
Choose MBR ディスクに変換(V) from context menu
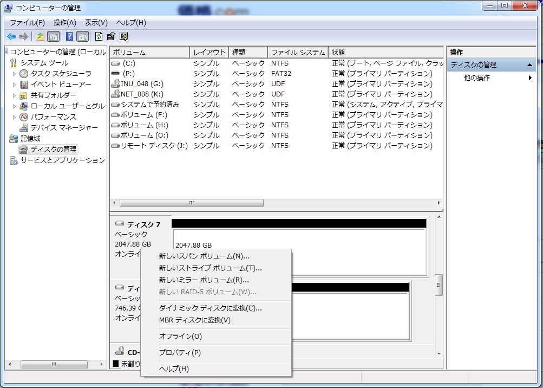point(195,320)
